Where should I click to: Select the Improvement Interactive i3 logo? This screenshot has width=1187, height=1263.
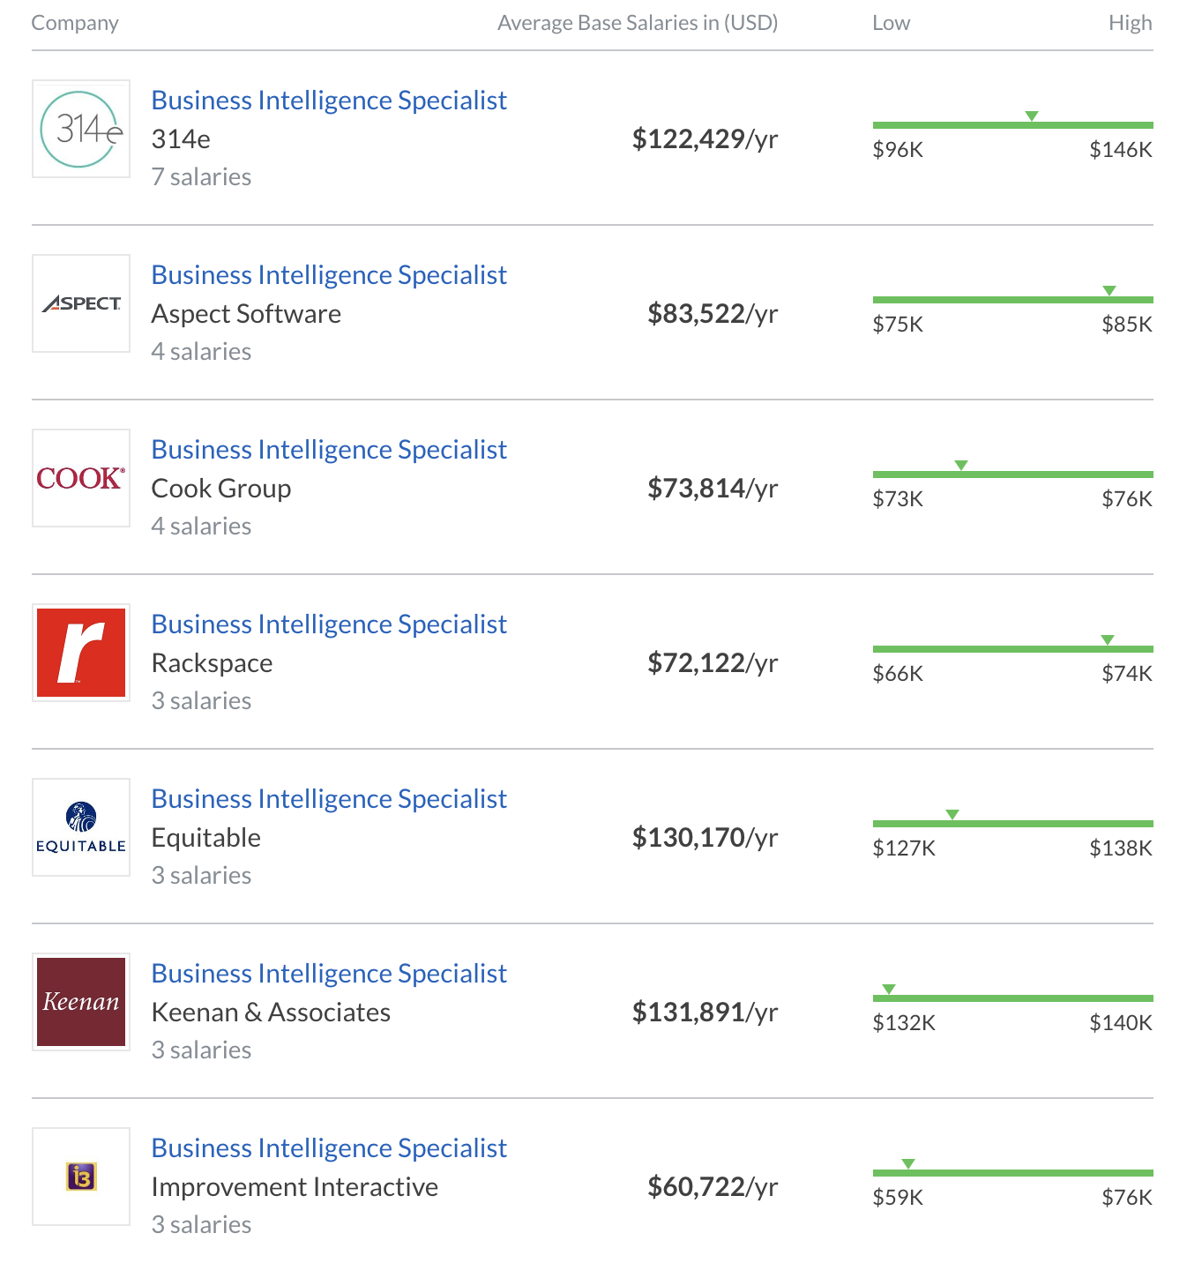click(x=81, y=1177)
